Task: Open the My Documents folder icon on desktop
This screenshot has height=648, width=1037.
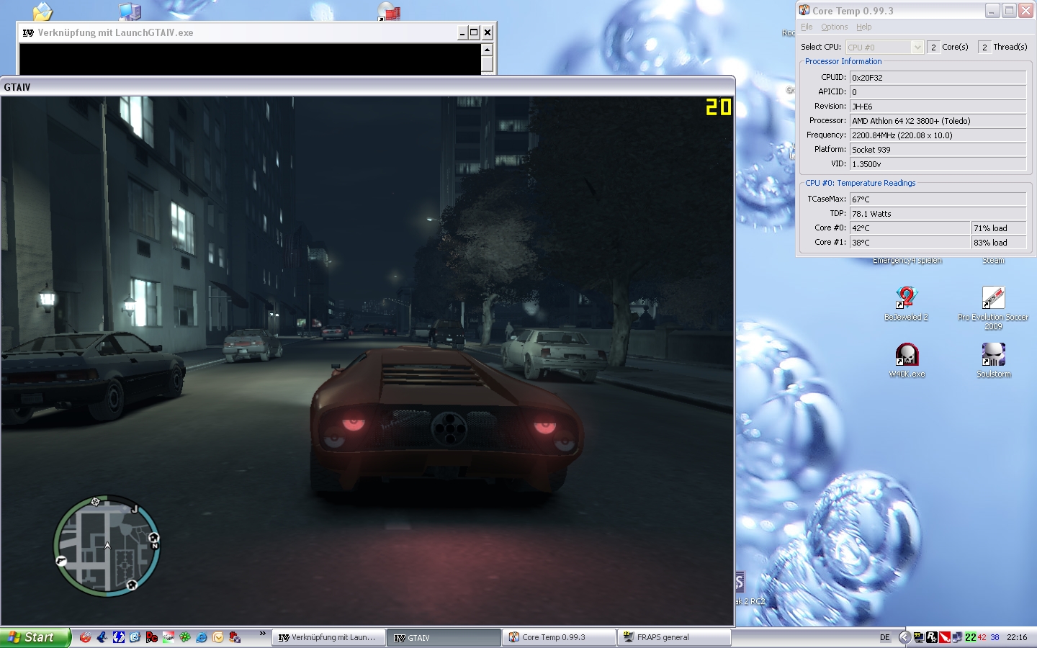Action: (x=42, y=11)
